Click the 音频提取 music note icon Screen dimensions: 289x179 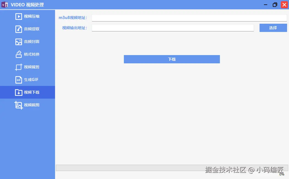tap(19, 29)
